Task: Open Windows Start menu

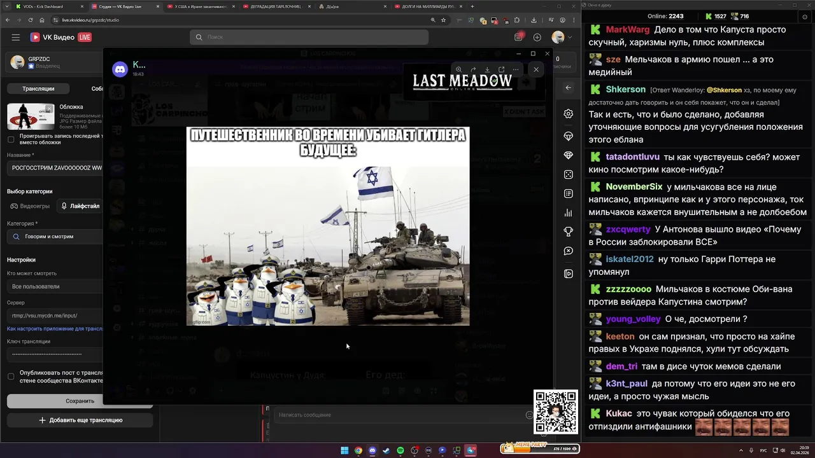Action: pyautogui.click(x=344, y=450)
